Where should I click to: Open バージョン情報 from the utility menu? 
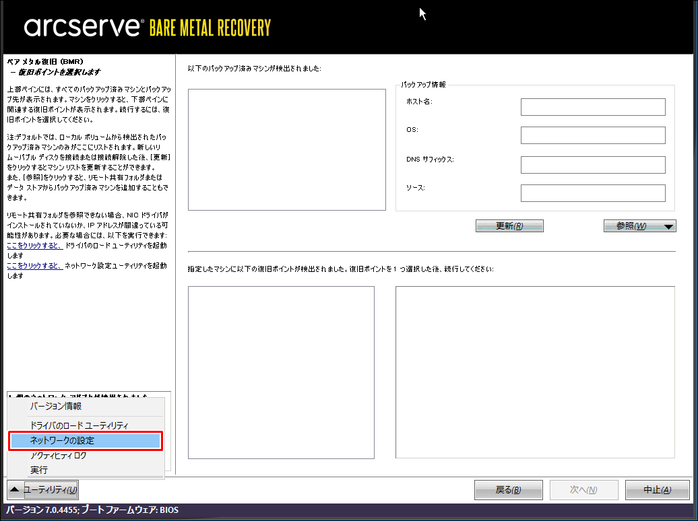coord(56,406)
